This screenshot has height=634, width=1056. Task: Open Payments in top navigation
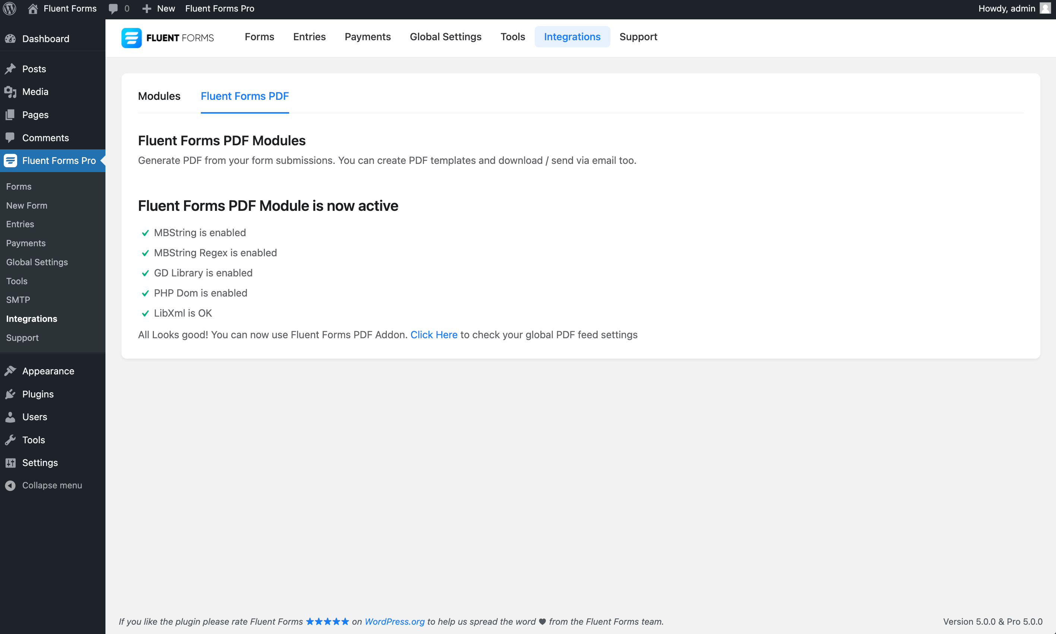click(367, 37)
